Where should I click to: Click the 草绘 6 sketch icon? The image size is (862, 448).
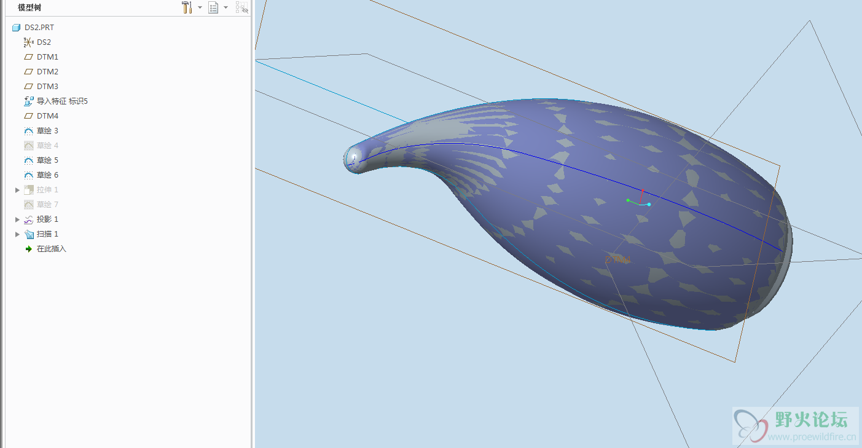[28, 175]
